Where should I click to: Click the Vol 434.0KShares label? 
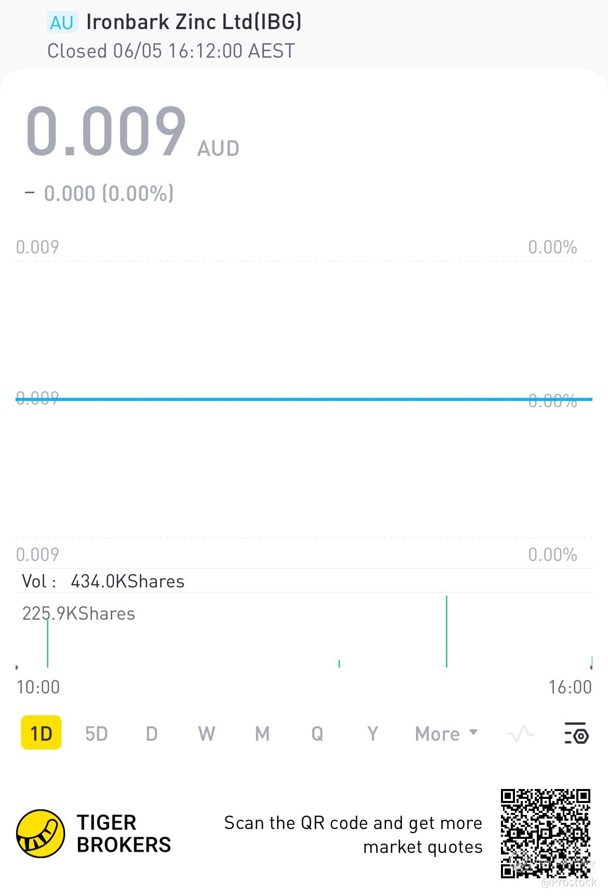tap(103, 581)
